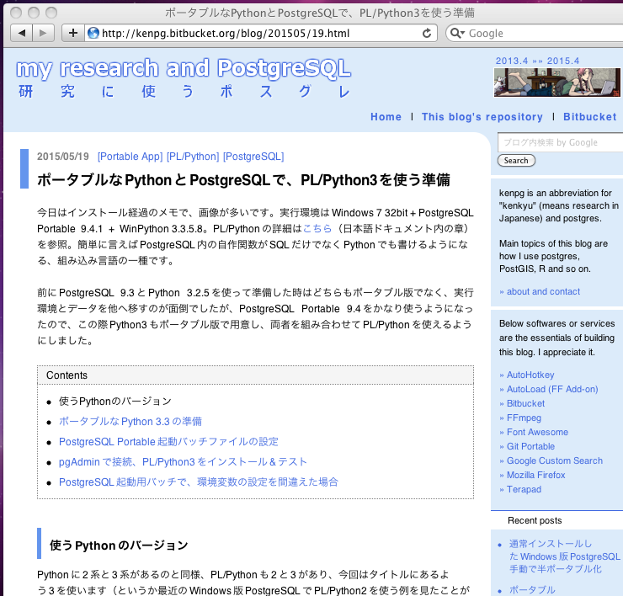Click the blog search input field

[560, 142]
